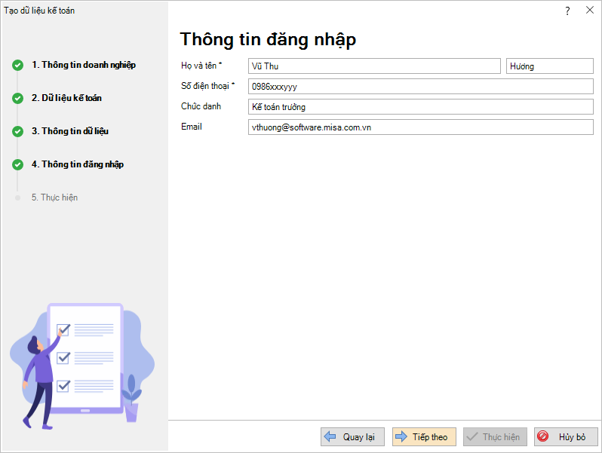Click the red cancel icon on Hủy bỏ
Image resolution: width=602 pixels, height=453 pixels.
tap(542, 437)
